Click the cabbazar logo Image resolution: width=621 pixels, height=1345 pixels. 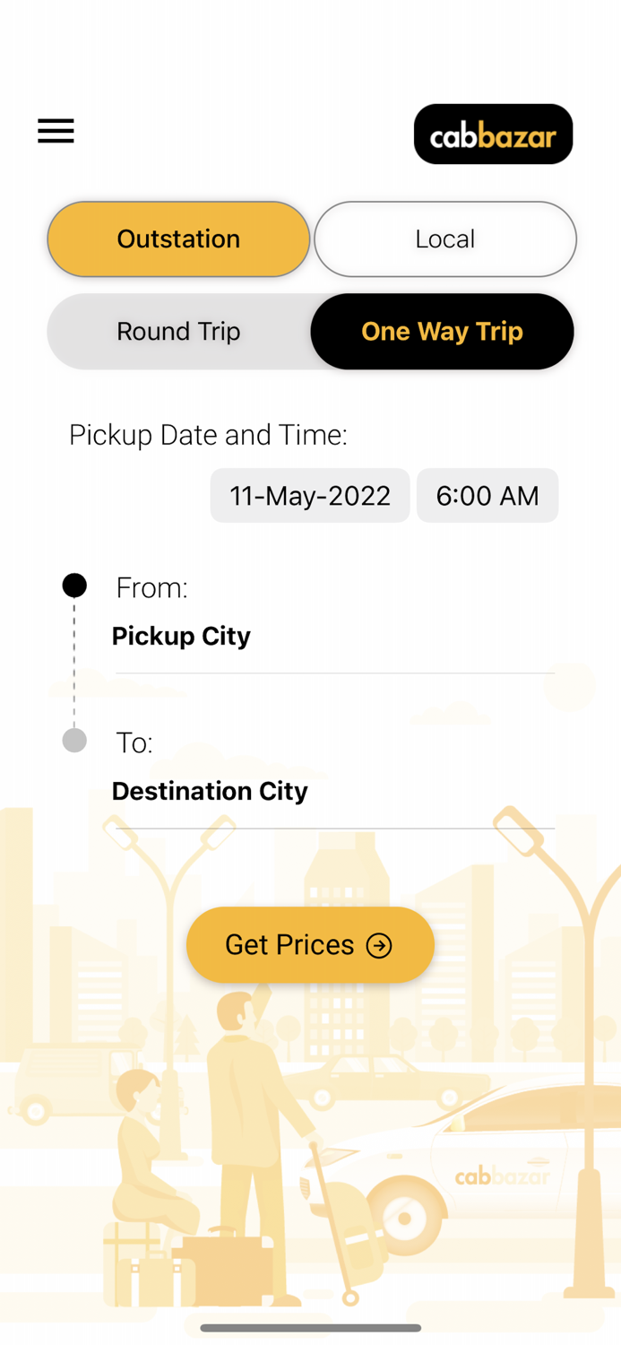[x=493, y=134]
